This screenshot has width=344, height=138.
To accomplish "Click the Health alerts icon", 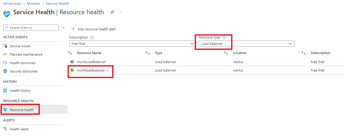I will [5, 129].
